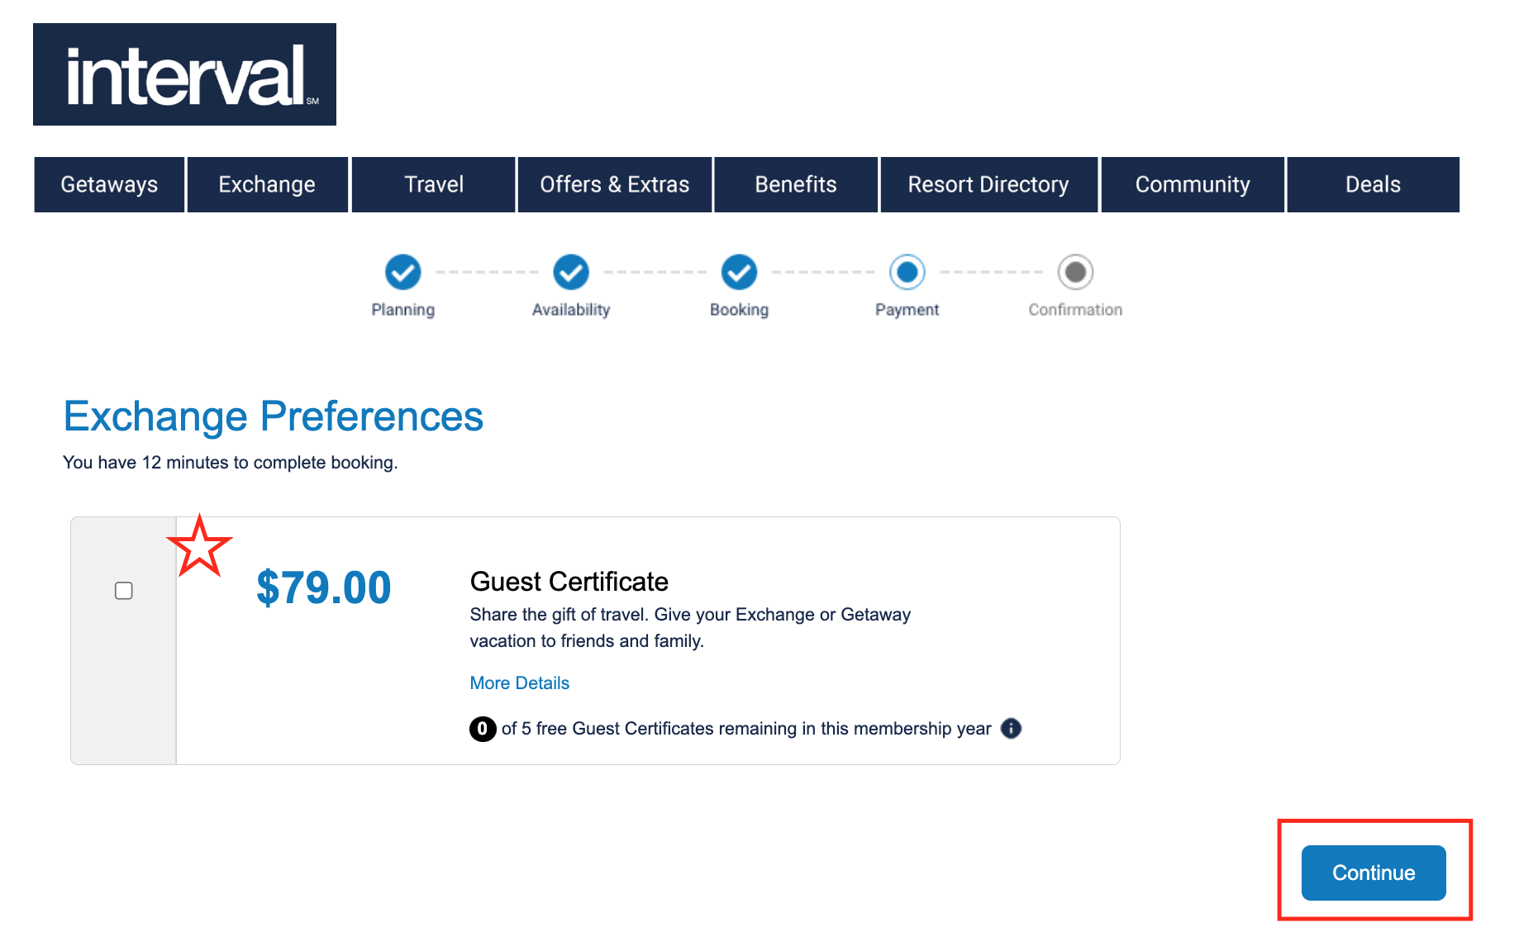Click the Confirmation step circle indicator
Image resolution: width=1519 pixels, height=937 pixels.
point(1076,272)
